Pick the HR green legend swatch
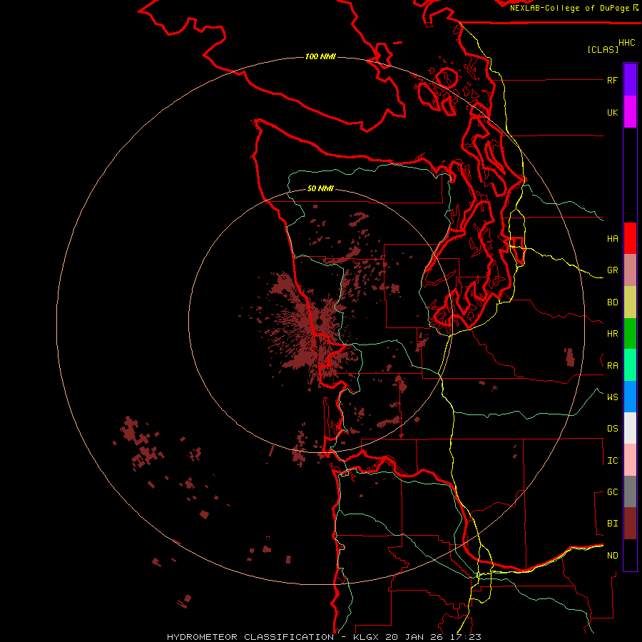This screenshot has width=642, height=642. [630, 334]
